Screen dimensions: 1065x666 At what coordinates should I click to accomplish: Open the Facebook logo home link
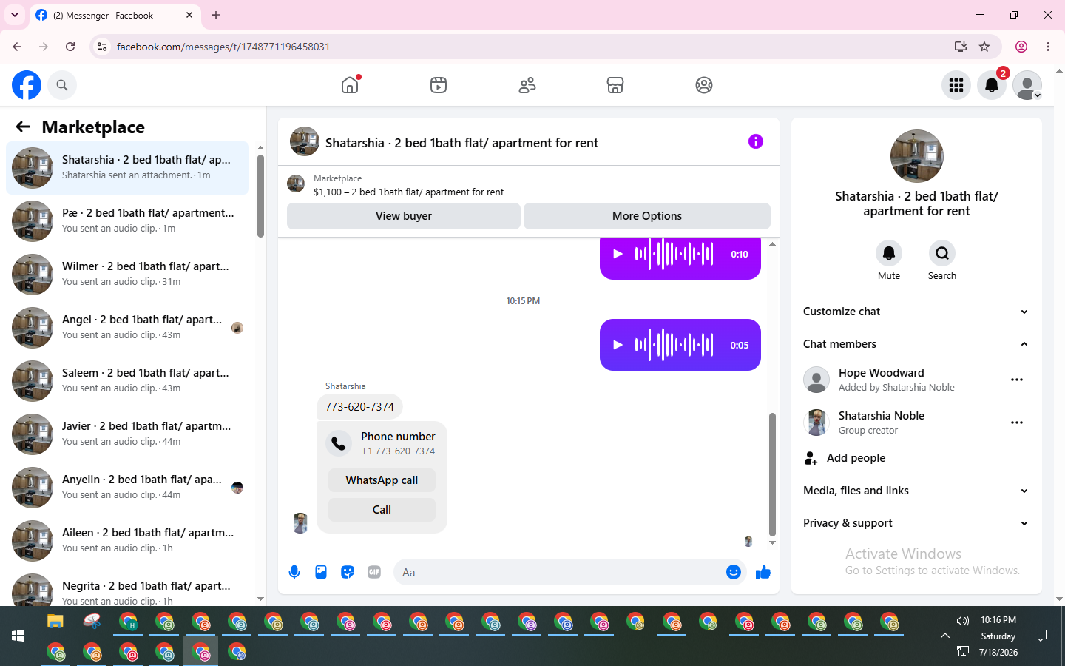tap(27, 85)
